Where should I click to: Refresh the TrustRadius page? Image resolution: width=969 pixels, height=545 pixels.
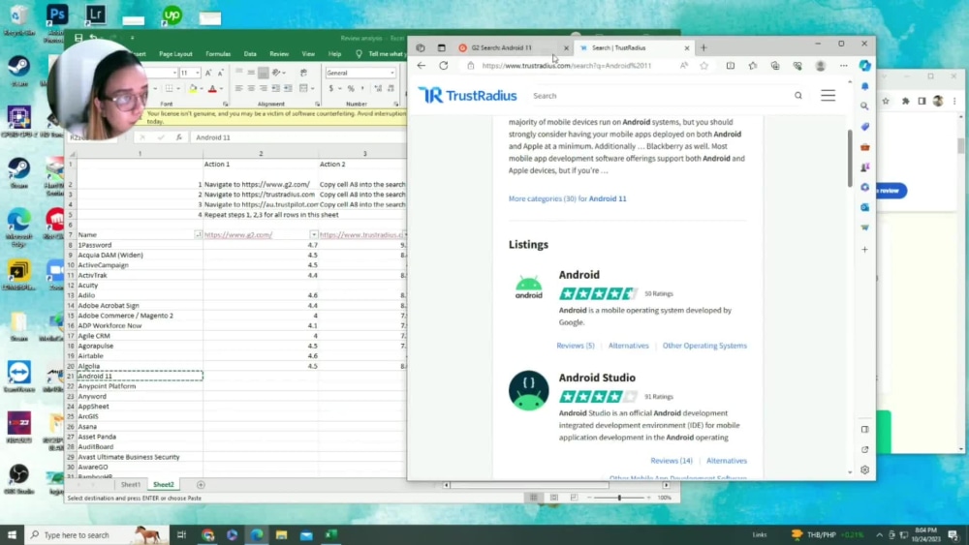coord(444,66)
